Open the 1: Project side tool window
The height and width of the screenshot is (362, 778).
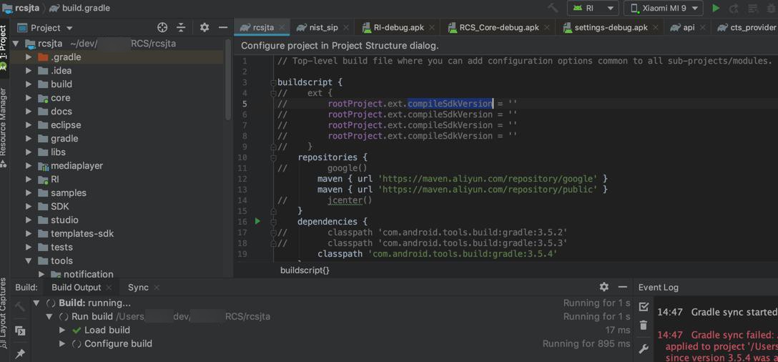[x=4, y=47]
